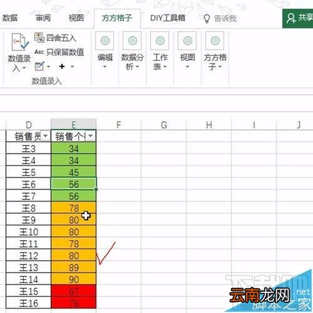Open the 编辑 group icon
Screen dimensions: 313x313
tap(105, 41)
